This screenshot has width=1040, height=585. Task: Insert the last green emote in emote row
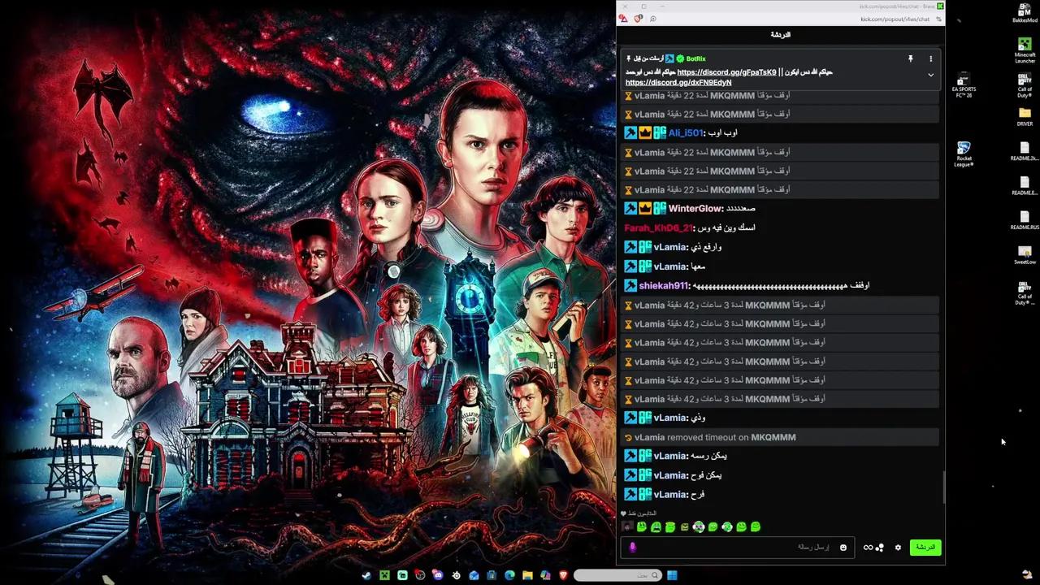756,527
